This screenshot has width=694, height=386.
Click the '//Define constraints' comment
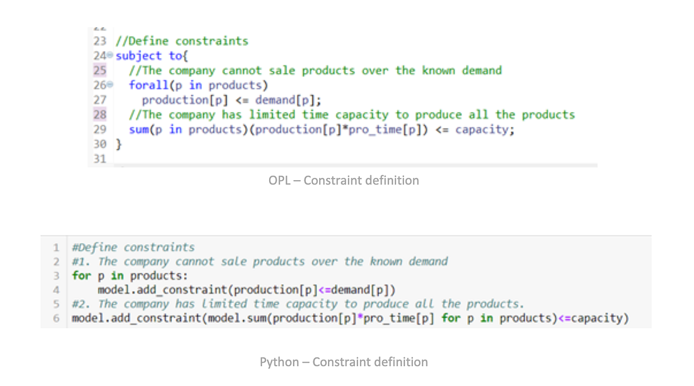tap(182, 41)
